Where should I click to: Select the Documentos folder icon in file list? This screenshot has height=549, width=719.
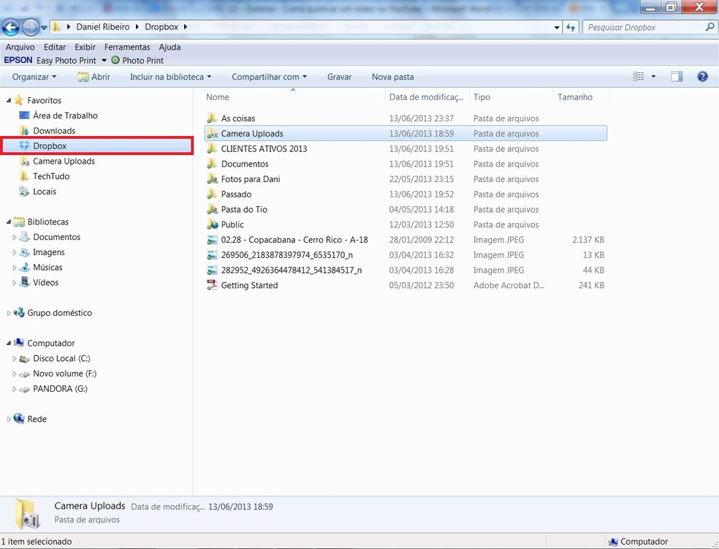212,163
